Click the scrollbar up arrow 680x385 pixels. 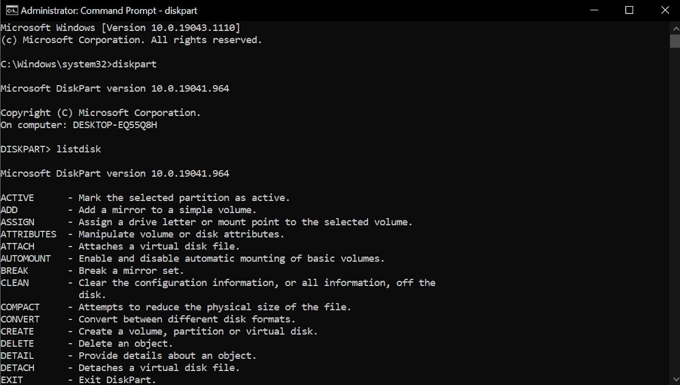pyautogui.click(x=675, y=29)
